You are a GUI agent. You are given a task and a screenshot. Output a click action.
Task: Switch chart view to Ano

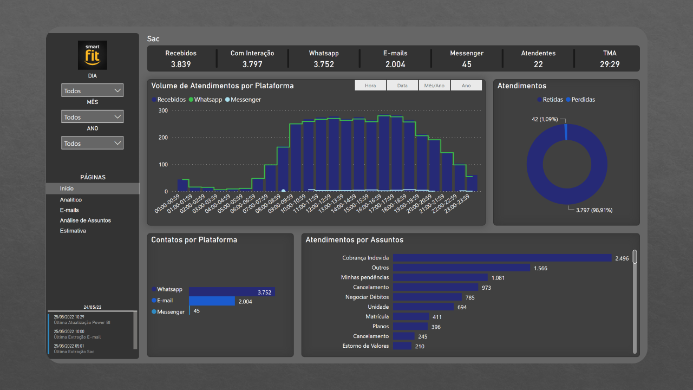[466, 86]
